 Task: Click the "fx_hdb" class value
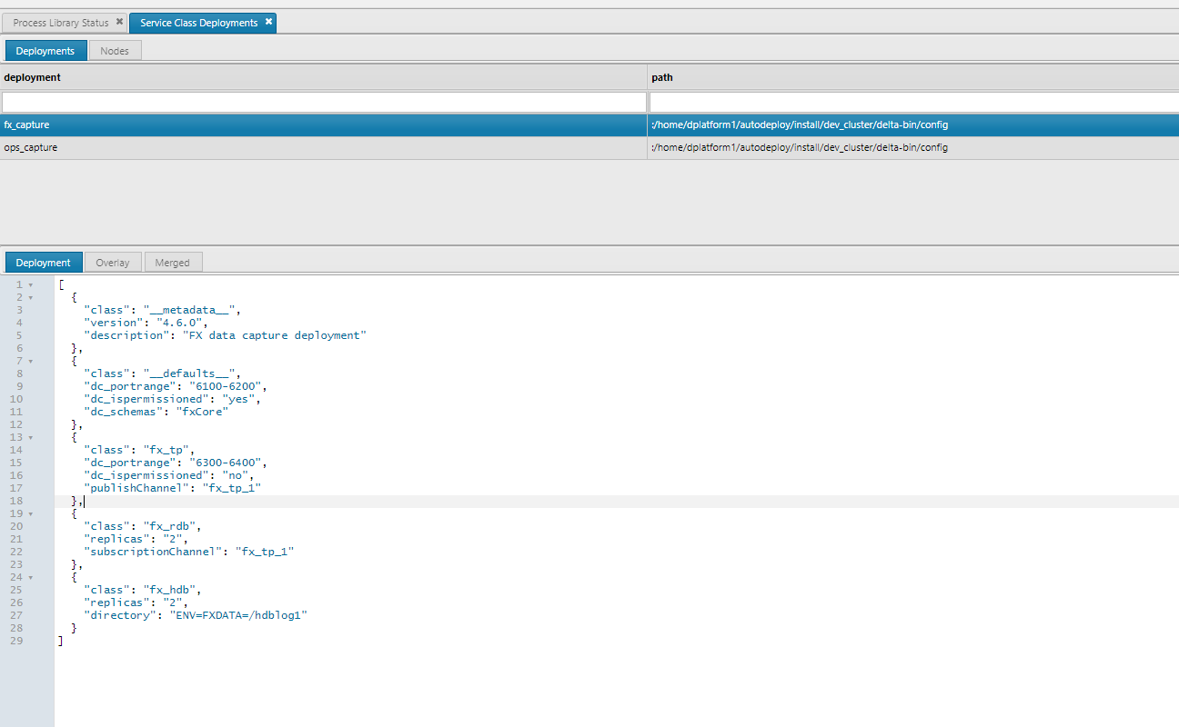pos(172,590)
